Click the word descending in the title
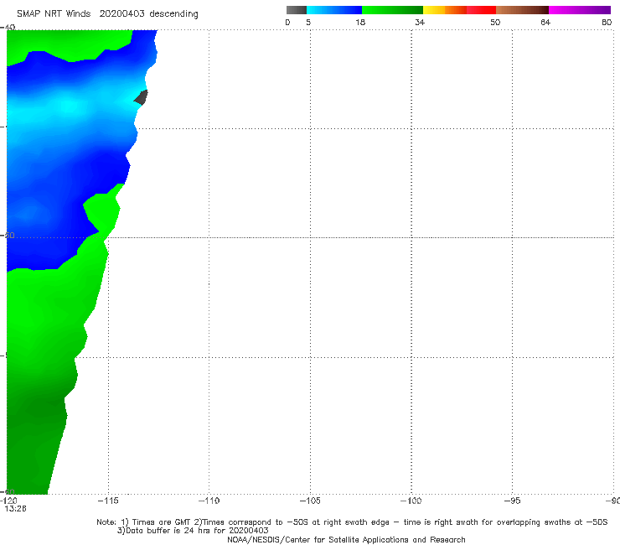Screen dimensions: 620x545 point(174,14)
